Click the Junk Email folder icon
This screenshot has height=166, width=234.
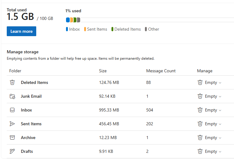(12, 96)
